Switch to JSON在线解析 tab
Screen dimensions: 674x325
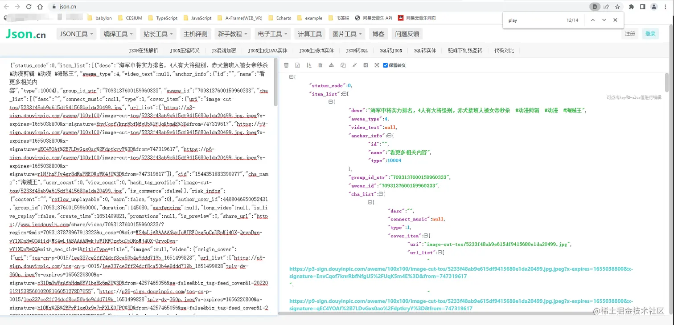pos(144,51)
